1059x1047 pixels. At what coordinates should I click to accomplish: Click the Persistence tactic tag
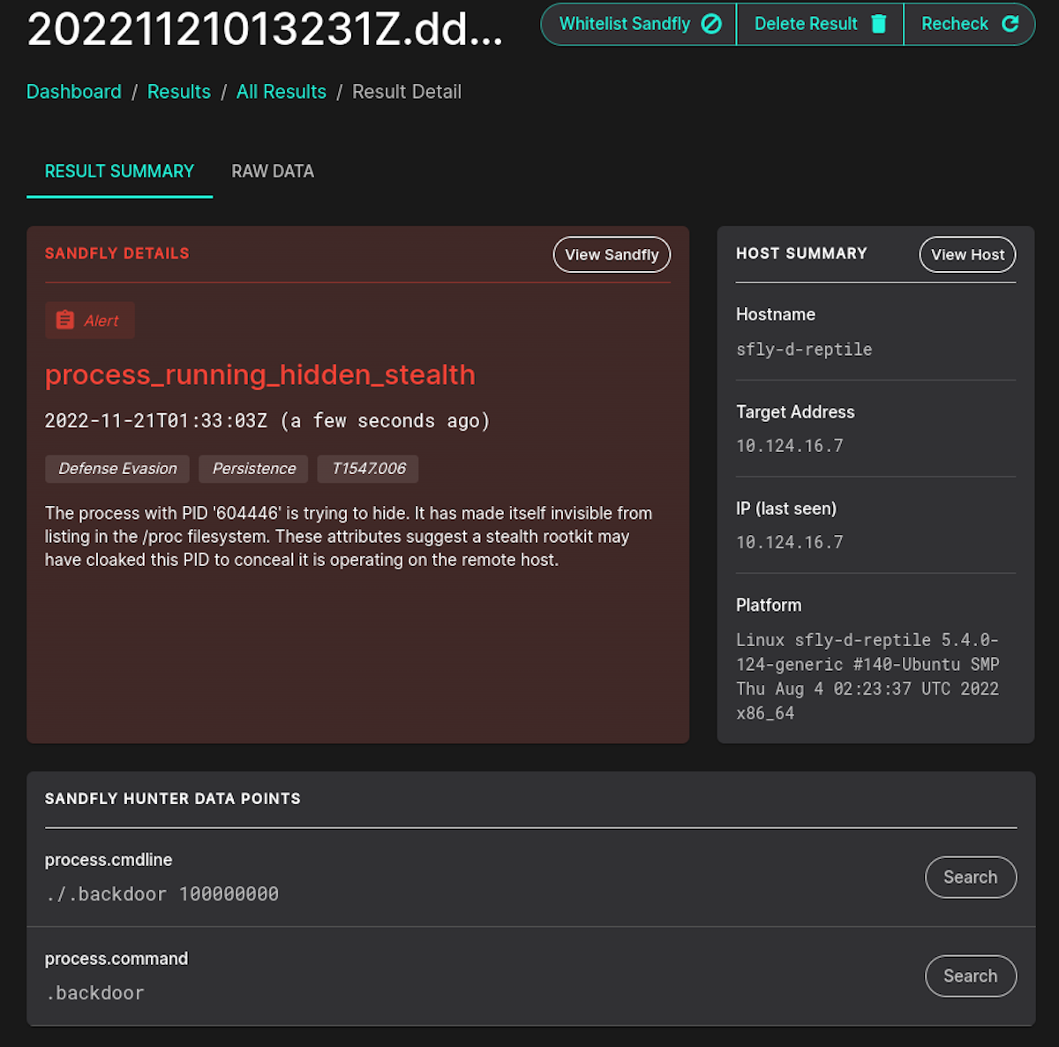point(253,469)
